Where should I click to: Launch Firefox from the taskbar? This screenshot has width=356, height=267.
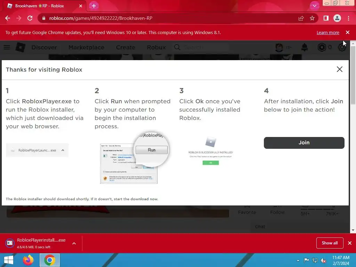point(28,260)
